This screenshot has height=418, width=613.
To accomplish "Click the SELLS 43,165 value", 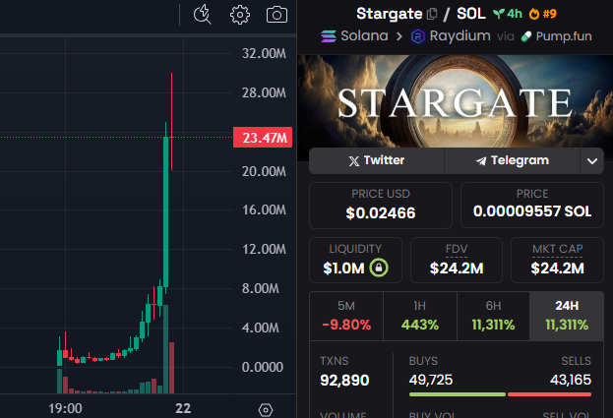I will (571, 380).
